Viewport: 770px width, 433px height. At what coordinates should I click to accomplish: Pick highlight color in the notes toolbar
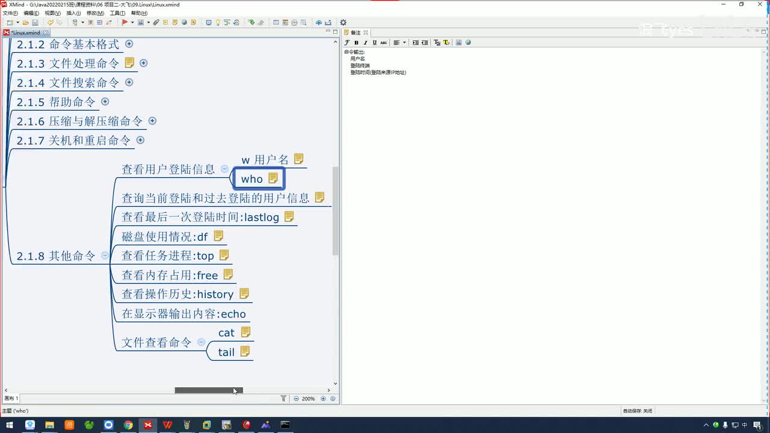(x=446, y=43)
